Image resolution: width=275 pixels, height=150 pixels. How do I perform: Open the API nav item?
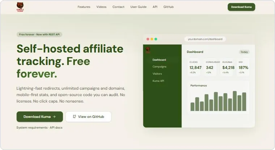click(155, 7)
